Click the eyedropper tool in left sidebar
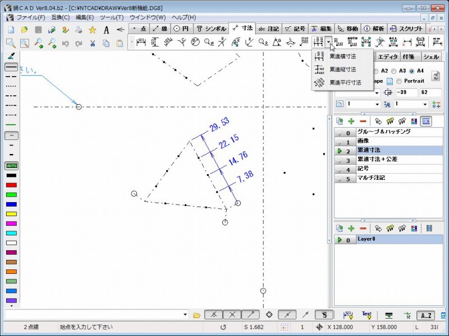The height and width of the screenshot is (336, 449). point(11,56)
